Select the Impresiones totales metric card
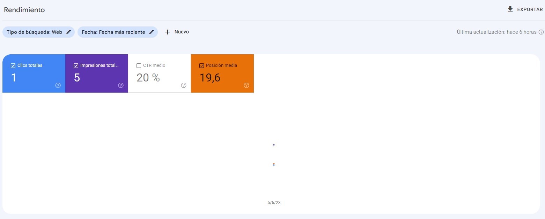 97,73
